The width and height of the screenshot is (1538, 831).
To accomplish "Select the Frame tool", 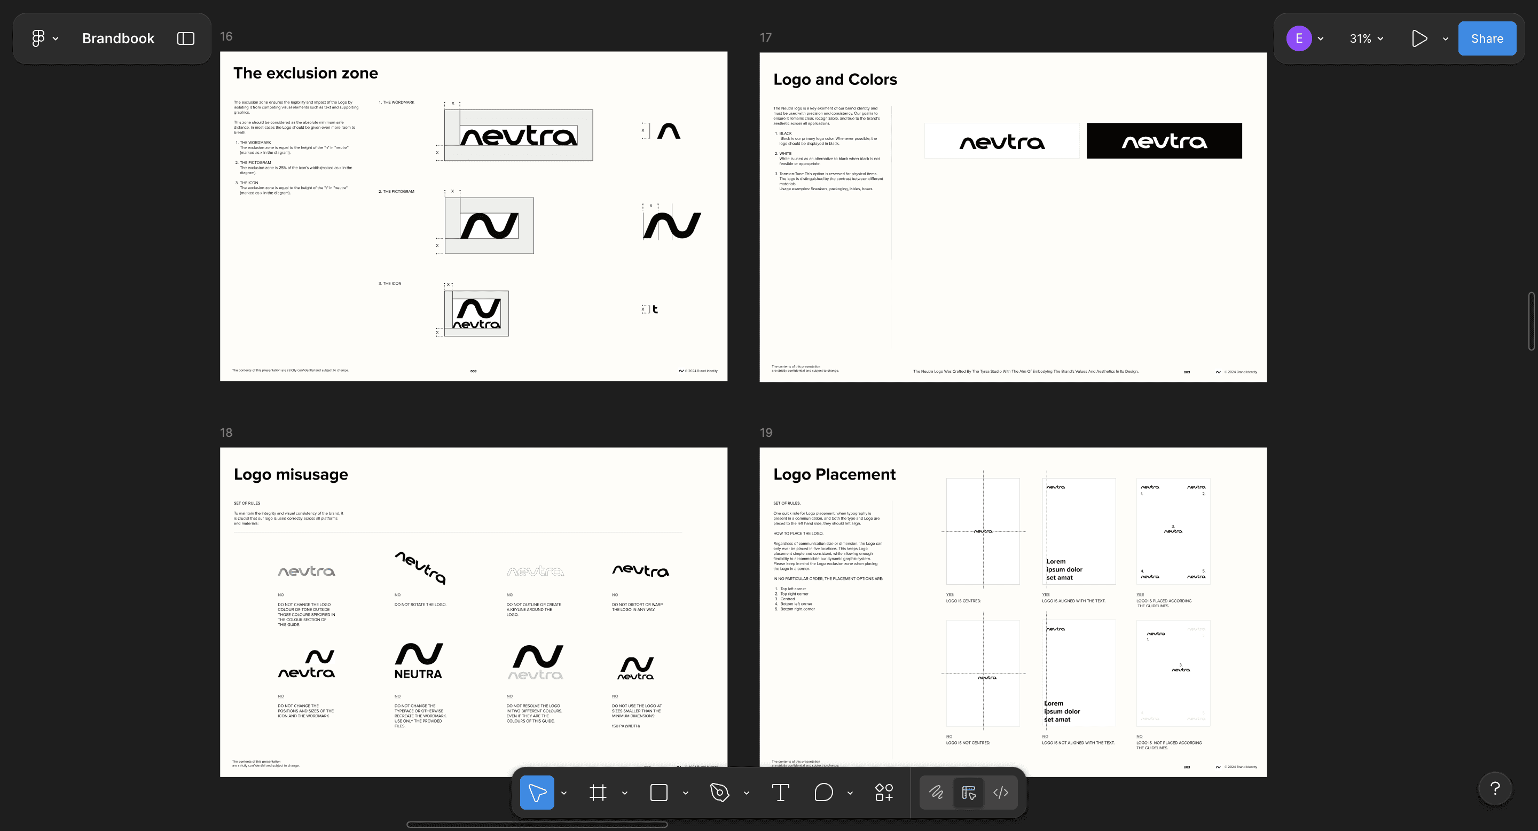I will click(x=598, y=792).
